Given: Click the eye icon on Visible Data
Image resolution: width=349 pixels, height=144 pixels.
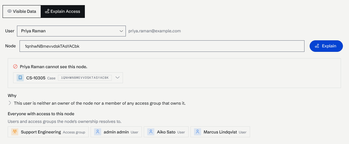Looking at the screenshot, I should (9, 11).
